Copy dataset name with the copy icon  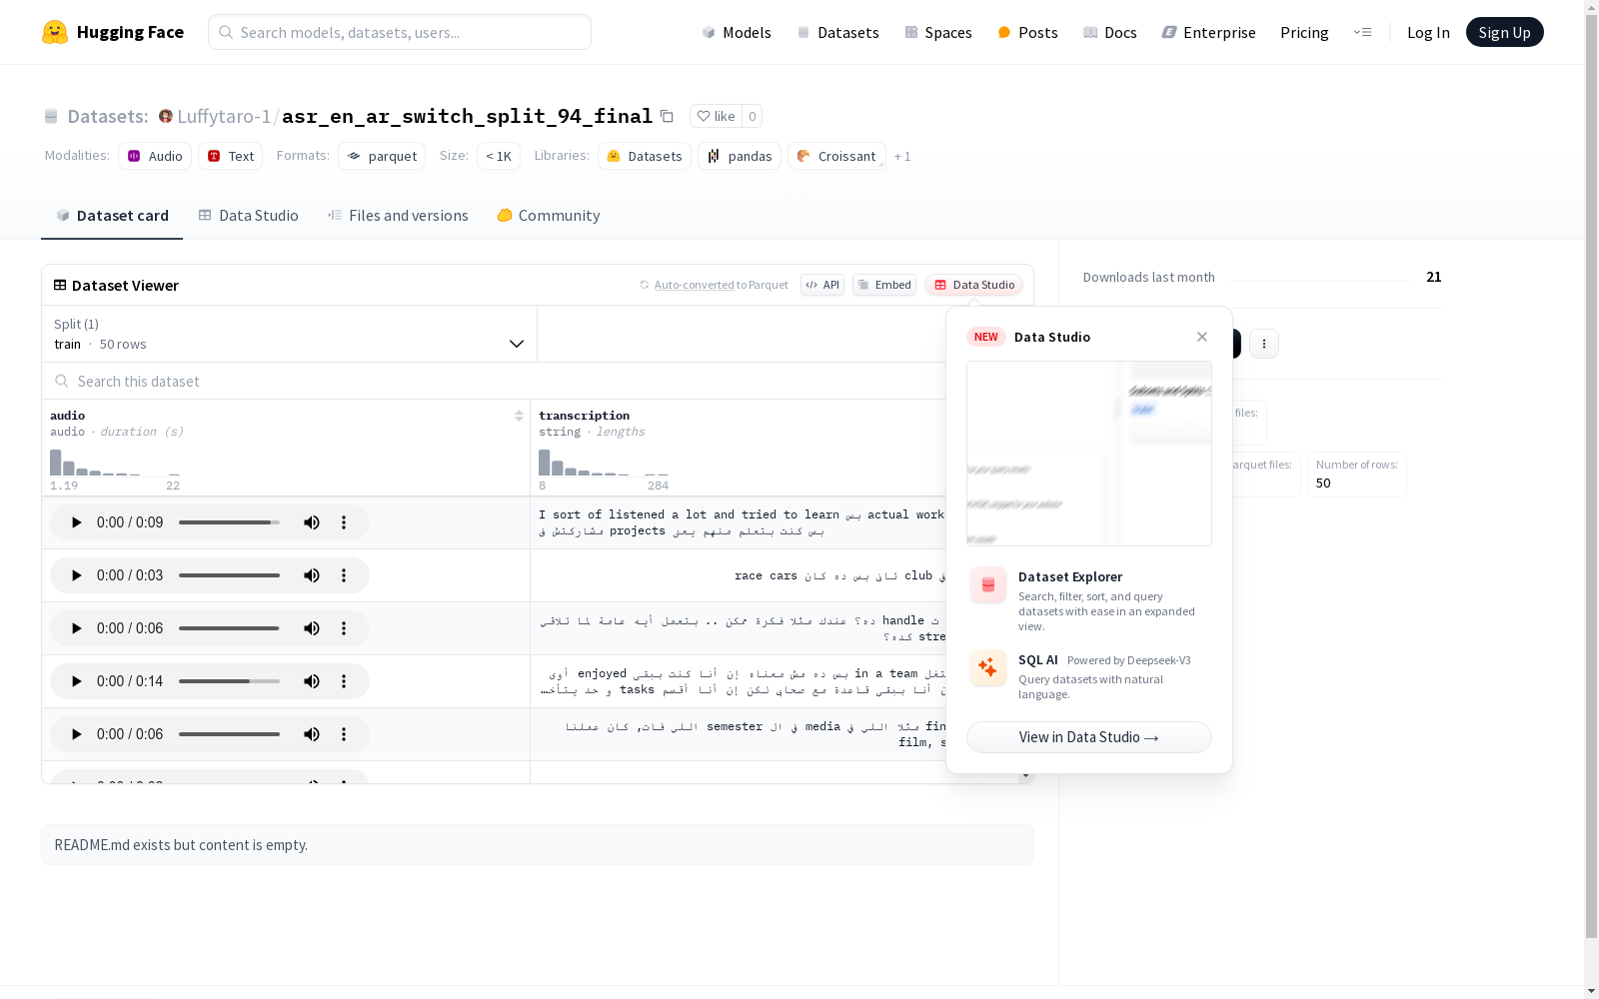pyautogui.click(x=667, y=116)
